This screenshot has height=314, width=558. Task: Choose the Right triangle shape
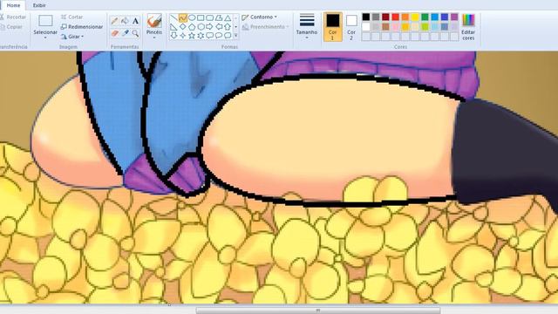(x=174, y=27)
